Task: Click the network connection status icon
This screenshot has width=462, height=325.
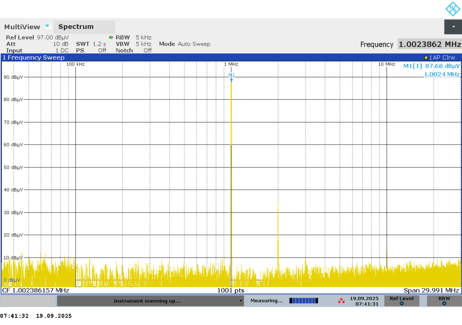Action: coord(341,301)
